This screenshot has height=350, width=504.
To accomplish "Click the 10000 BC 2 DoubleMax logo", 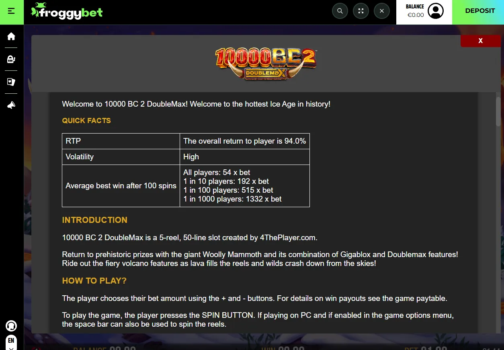I will pos(266,64).
